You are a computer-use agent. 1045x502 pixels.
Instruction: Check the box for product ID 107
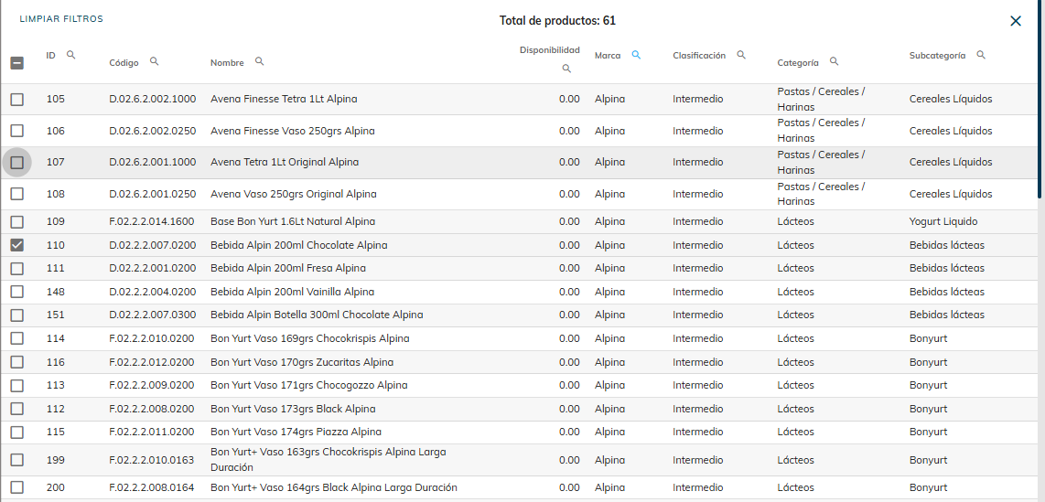click(x=17, y=163)
